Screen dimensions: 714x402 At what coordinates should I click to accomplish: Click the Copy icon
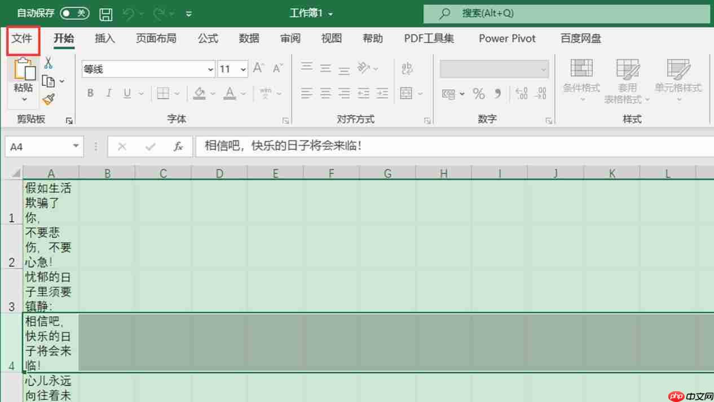click(x=49, y=81)
